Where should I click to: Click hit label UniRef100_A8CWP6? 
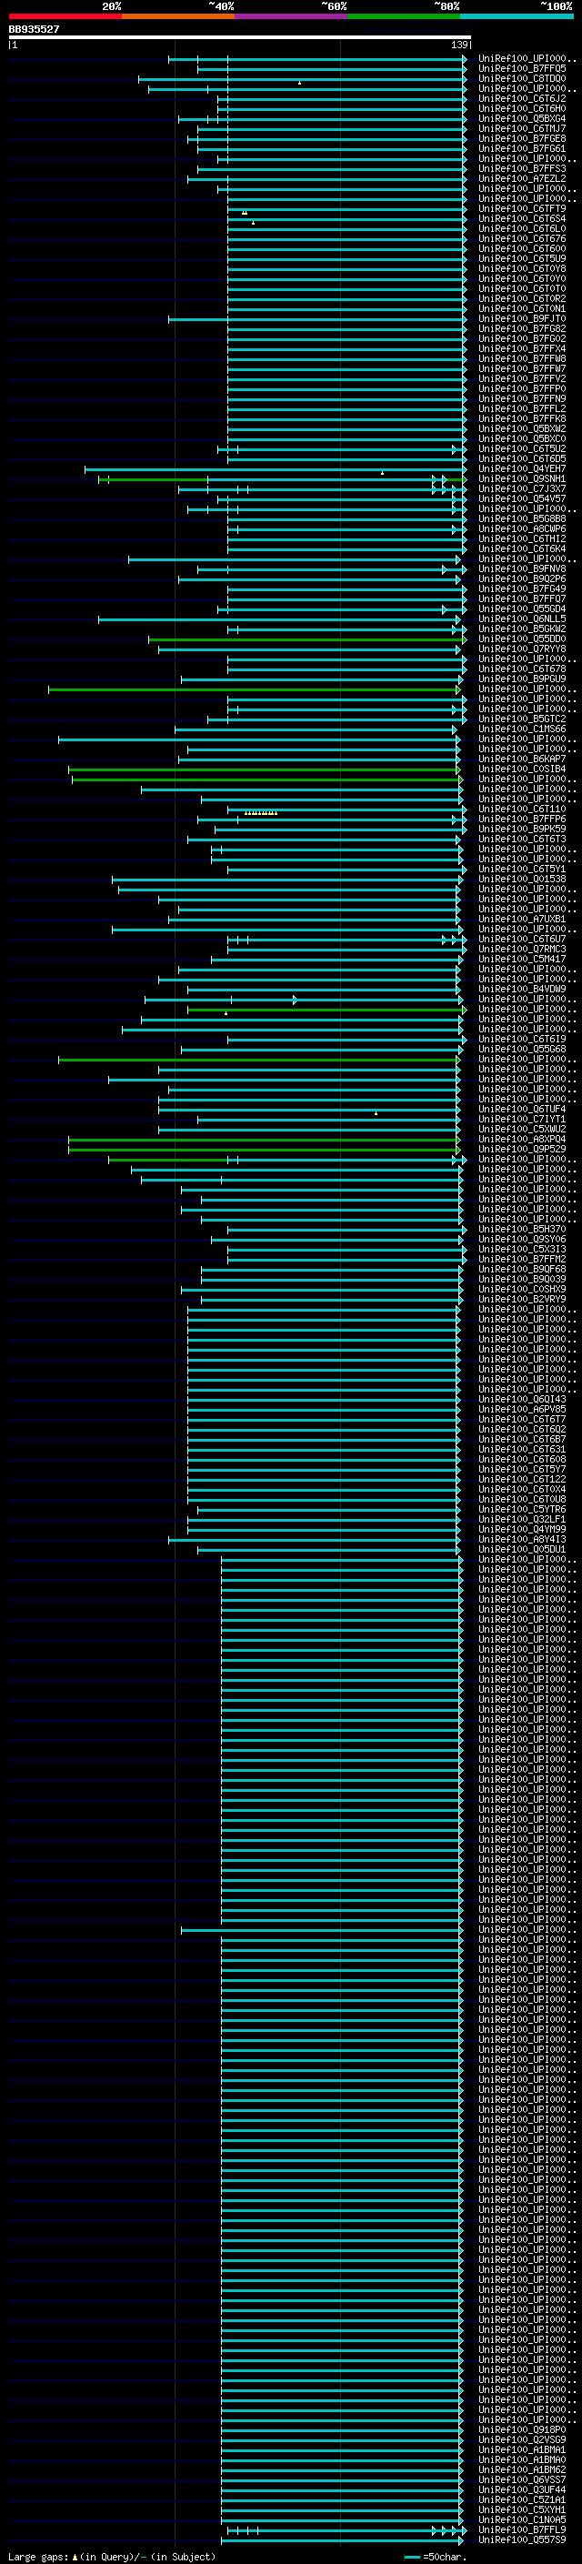click(x=522, y=529)
